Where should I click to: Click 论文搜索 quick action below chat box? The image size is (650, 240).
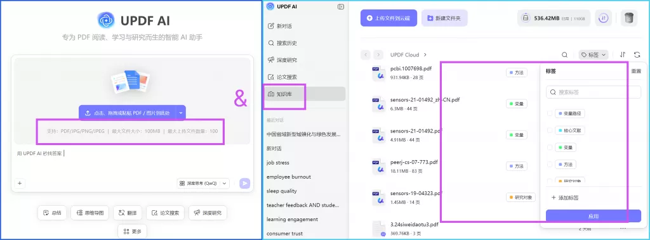[166, 213]
